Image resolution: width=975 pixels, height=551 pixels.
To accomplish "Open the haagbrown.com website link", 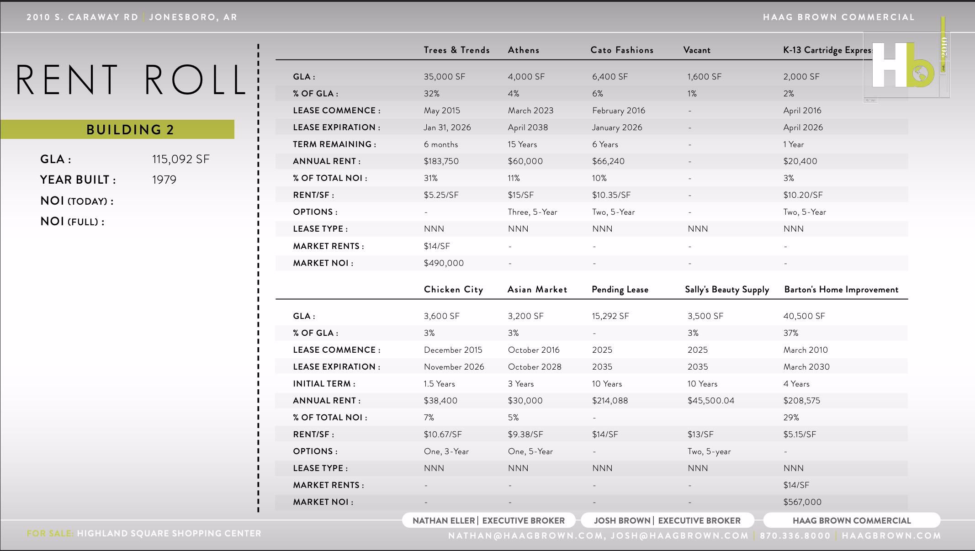I will pyautogui.click(x=891, y=535).
